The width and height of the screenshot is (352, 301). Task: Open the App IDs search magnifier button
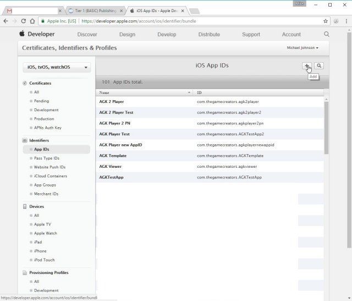click(319, 66)
